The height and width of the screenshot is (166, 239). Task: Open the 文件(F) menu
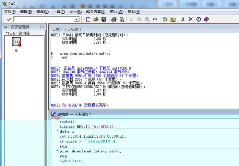coord(10,12)
